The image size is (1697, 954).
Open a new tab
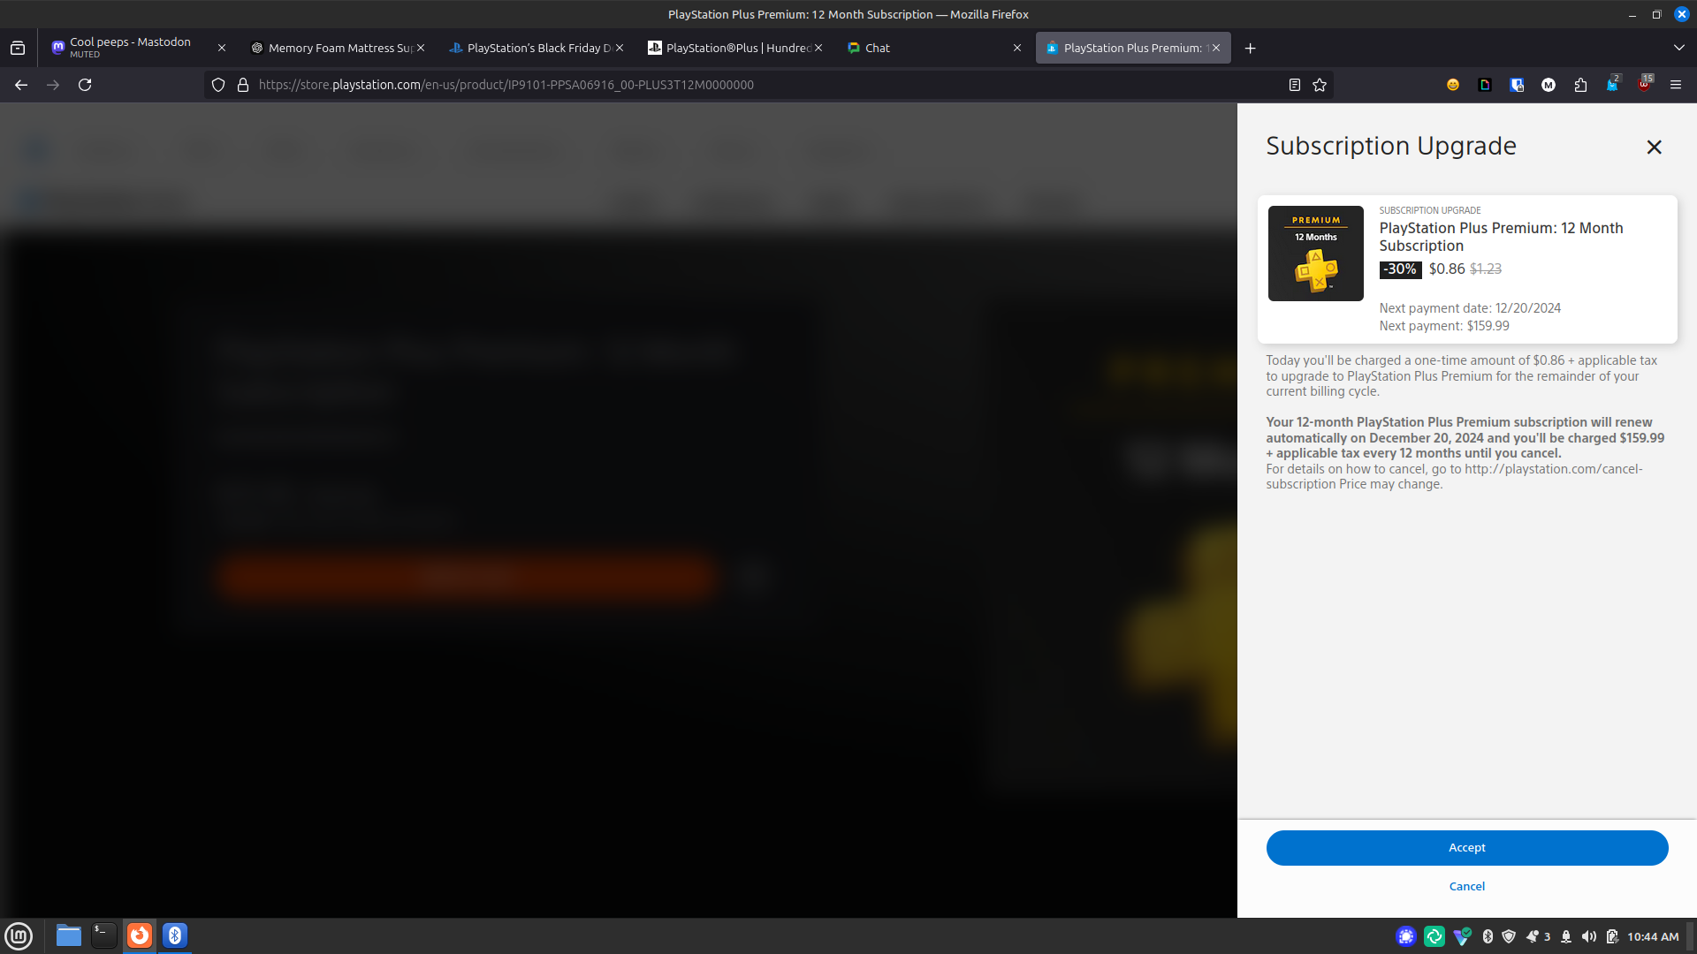pyautogui.click(x=1250, y=49)
